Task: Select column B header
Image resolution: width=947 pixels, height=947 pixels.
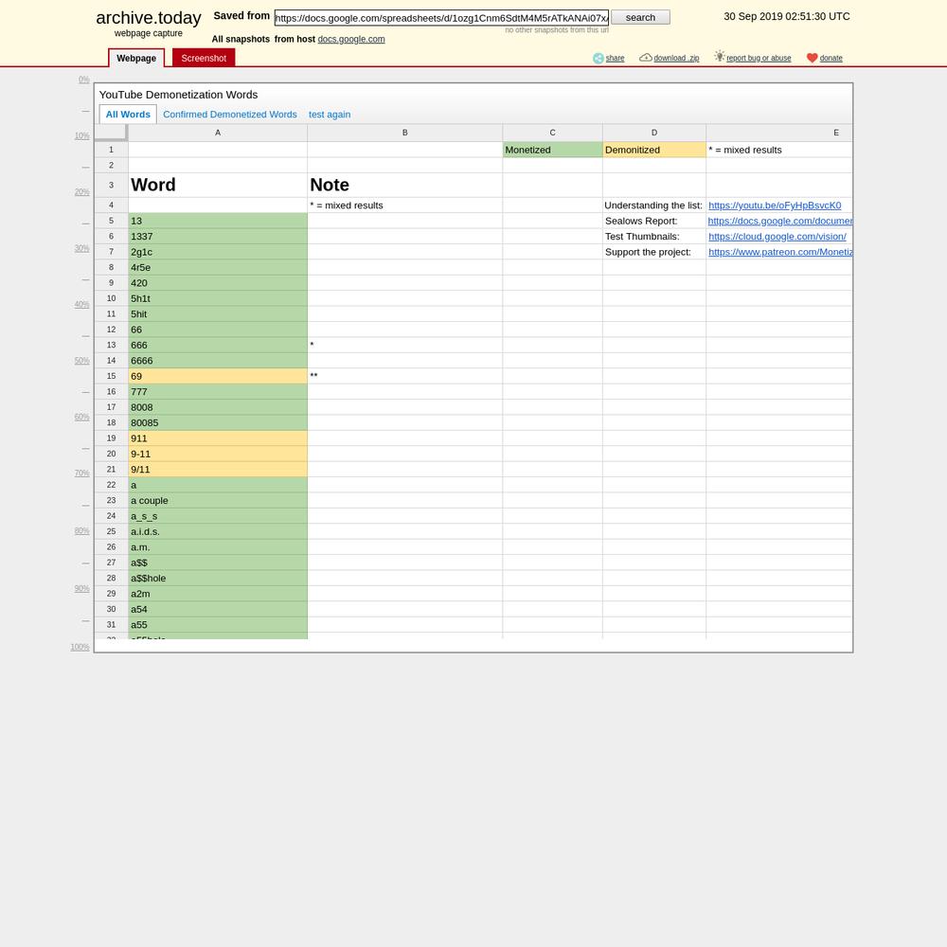Action: (405, 133)
